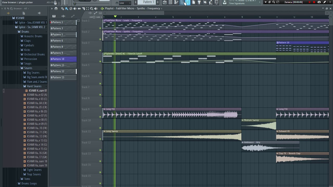Open the piano roll icon in top toolbar
The height and width of the screenshot is (187, 333).
(176, 2)
